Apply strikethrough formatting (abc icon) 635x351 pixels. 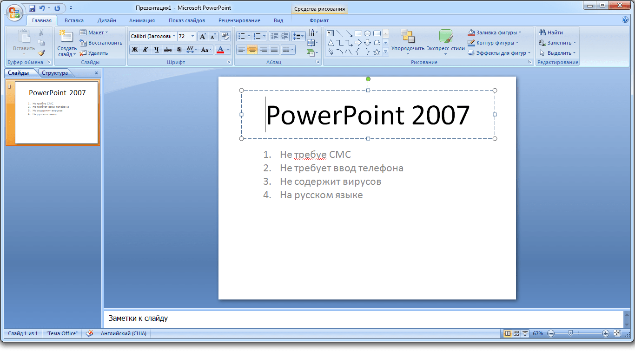(x=167, y=49)
